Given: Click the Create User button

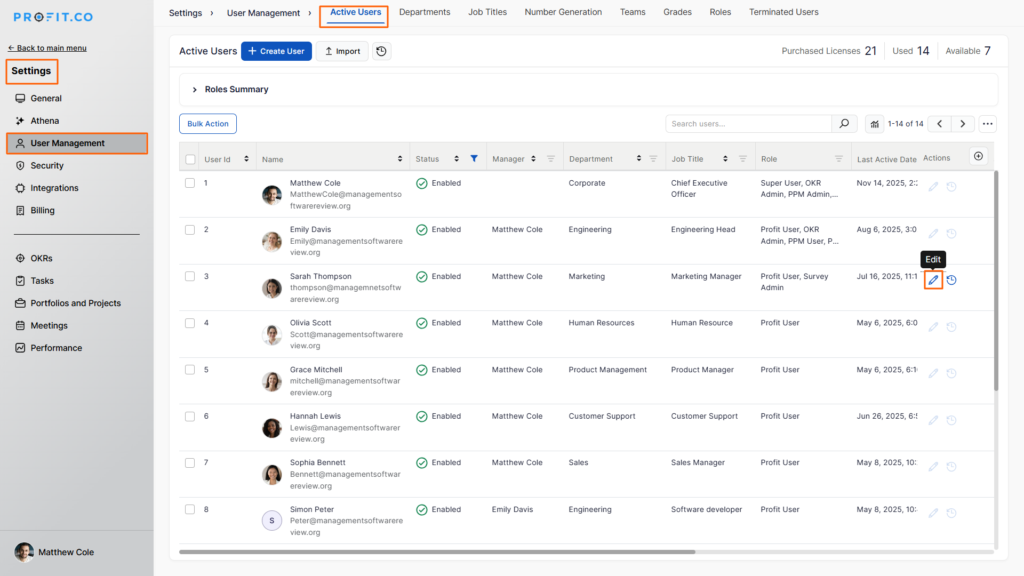Looking at the screenshot, I should click(276, 51).
